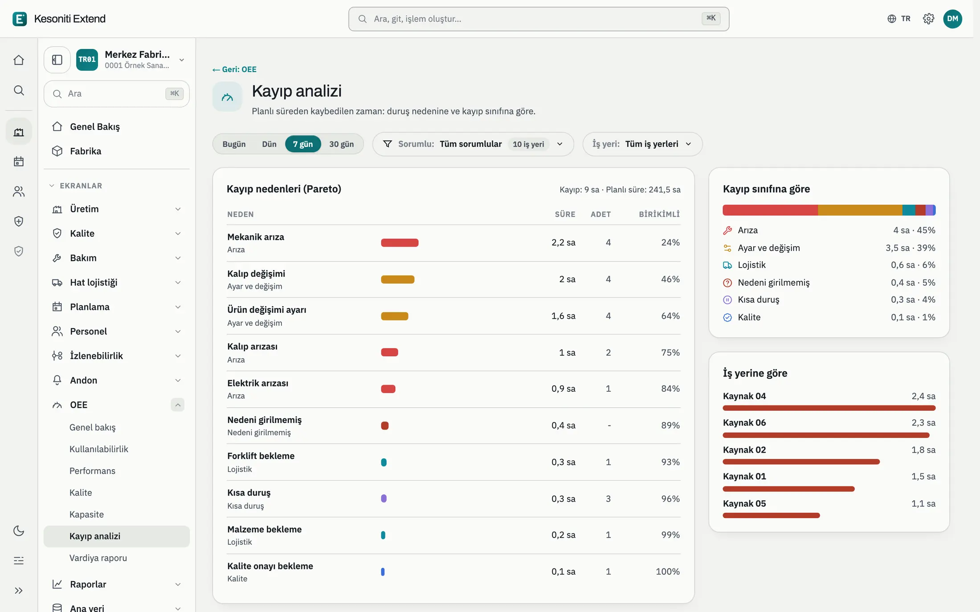Viewport: 980px width, 612px height.
Task: Select the Bugün time range
Action: click(x=234, y=144)
